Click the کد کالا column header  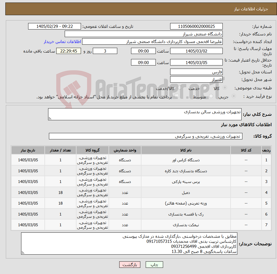coord(246,150)
